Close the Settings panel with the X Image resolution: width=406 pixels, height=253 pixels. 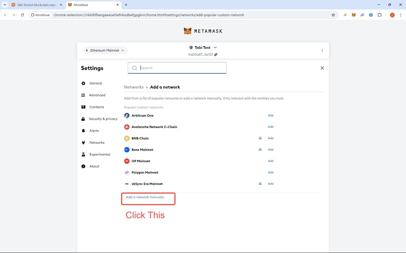[322, 68]
